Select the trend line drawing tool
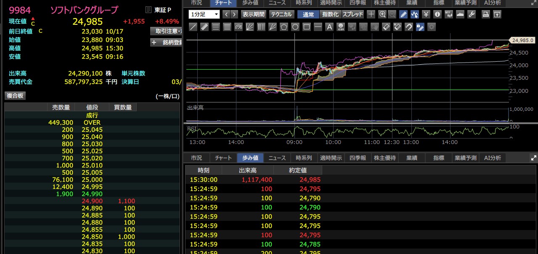 click(x=193, y=27)
